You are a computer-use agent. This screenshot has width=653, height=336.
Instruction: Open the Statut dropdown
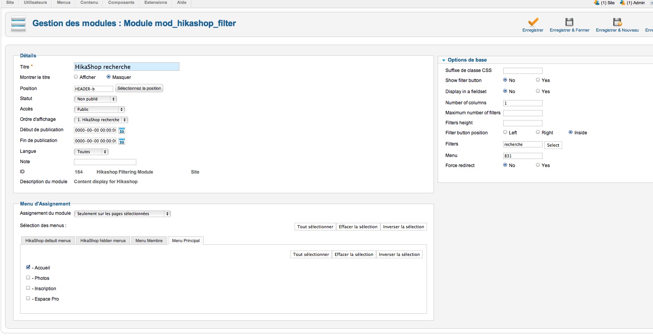tap(95, 99)
